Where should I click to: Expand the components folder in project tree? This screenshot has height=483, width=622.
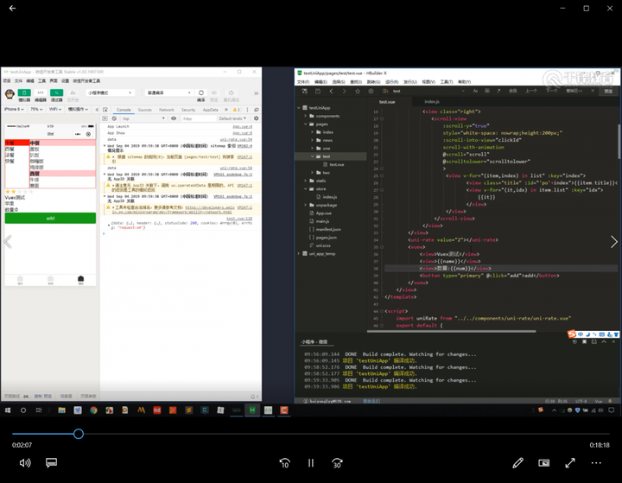[327, 116]
